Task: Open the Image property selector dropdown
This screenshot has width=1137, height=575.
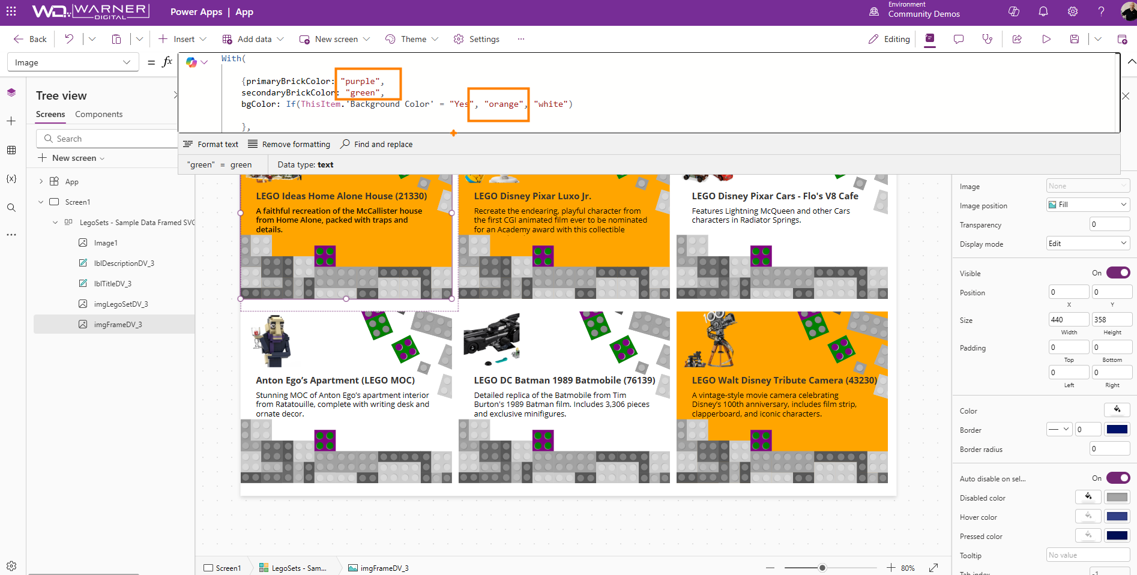Action: click(x=73, y=62)
